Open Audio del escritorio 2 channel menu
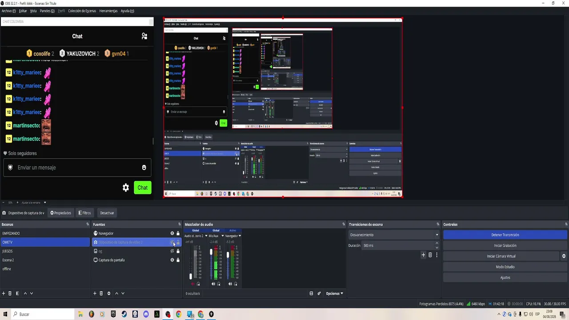The image size is (569, 320). coord(206,236)
